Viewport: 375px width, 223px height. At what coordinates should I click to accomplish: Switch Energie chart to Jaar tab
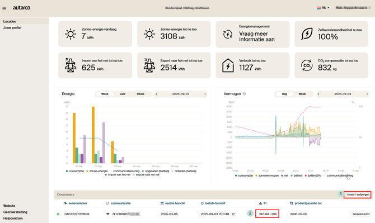[x=123, y=94]
